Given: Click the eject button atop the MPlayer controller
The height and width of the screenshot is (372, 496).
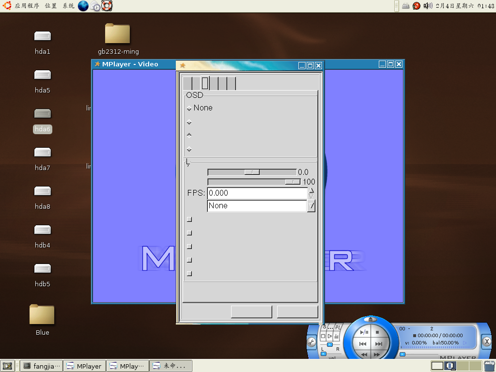Looking at the screenshot, I should pos(371,319).
